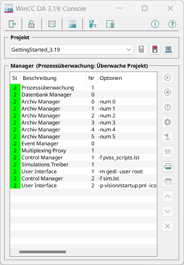The height and width of the screenshot is (265, 184).
Task: Select Archiv Manager row with -num 1
Action: pyautogui.click(x=83, y=109)
